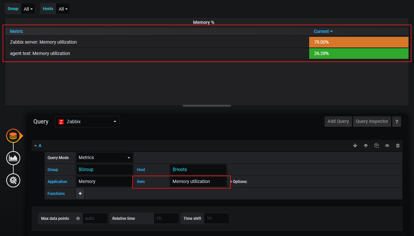The width and height of the screenshot is (414, 236).
Task: Open the Queries tab database icon
Action: click(13, 136)
